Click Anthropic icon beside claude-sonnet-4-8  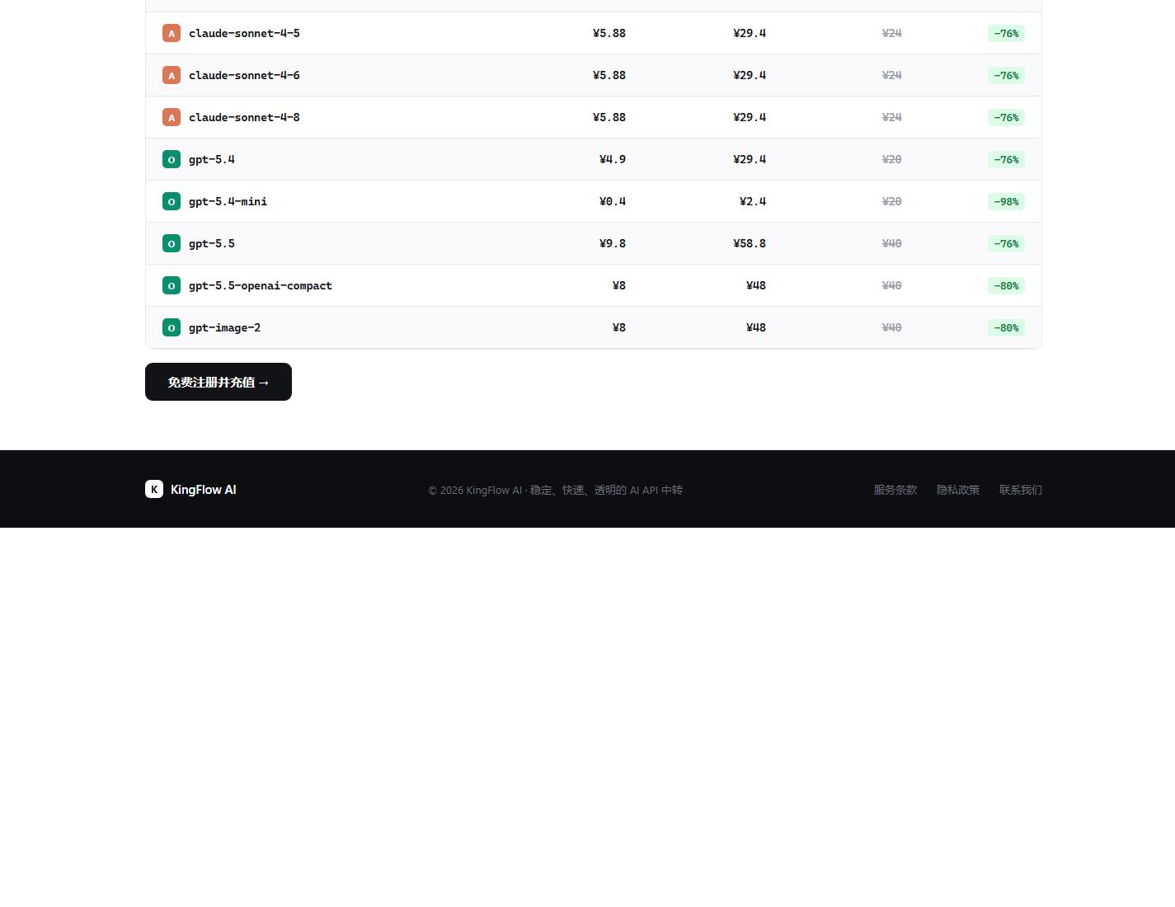[172, 117]
